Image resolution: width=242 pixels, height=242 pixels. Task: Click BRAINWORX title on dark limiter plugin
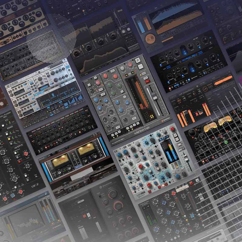pos(107,184)
